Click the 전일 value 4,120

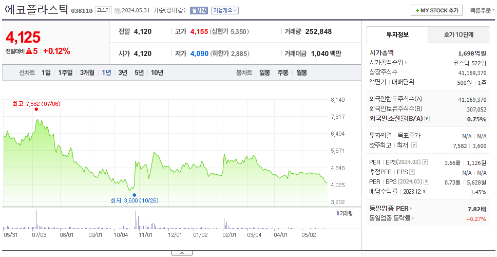(143, 32)
